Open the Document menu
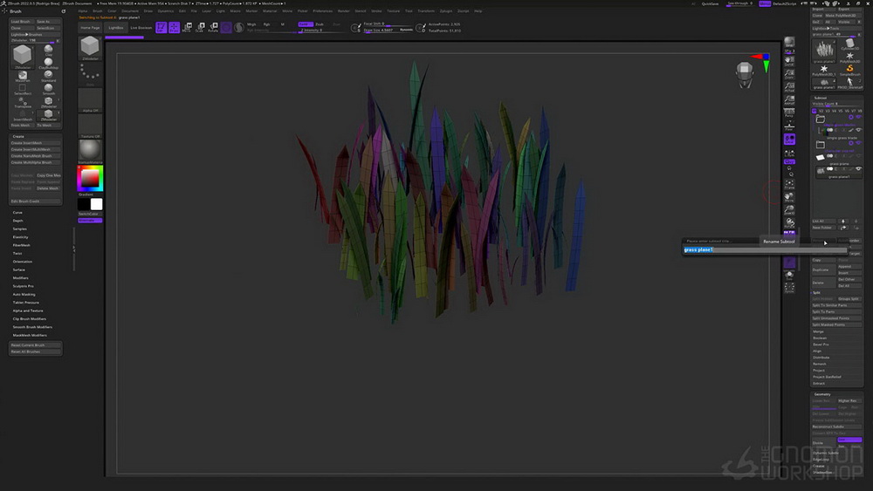Viewport: 873px width, 491px height. click(x=130, y=10)
